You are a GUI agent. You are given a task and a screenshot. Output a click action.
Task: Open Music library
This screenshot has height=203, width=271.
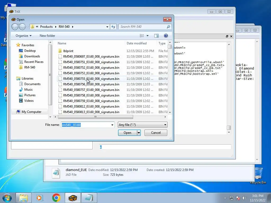point(28,89)
